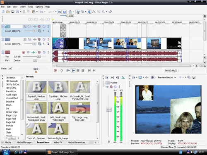
Task: Click the Master volume fader
Action: point(109,110)
